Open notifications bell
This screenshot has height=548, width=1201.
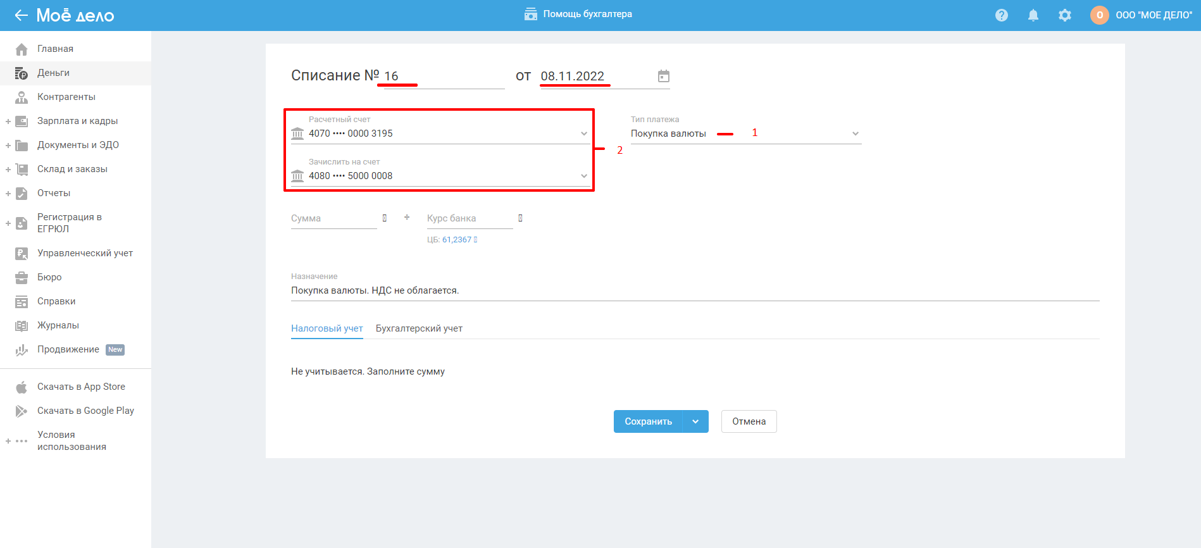(1033, 15)
